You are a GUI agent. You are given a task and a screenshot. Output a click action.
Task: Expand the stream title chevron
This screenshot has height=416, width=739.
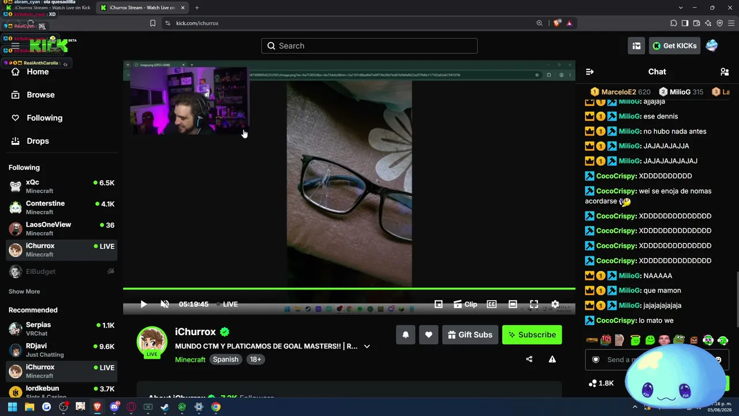pos(367,346)
